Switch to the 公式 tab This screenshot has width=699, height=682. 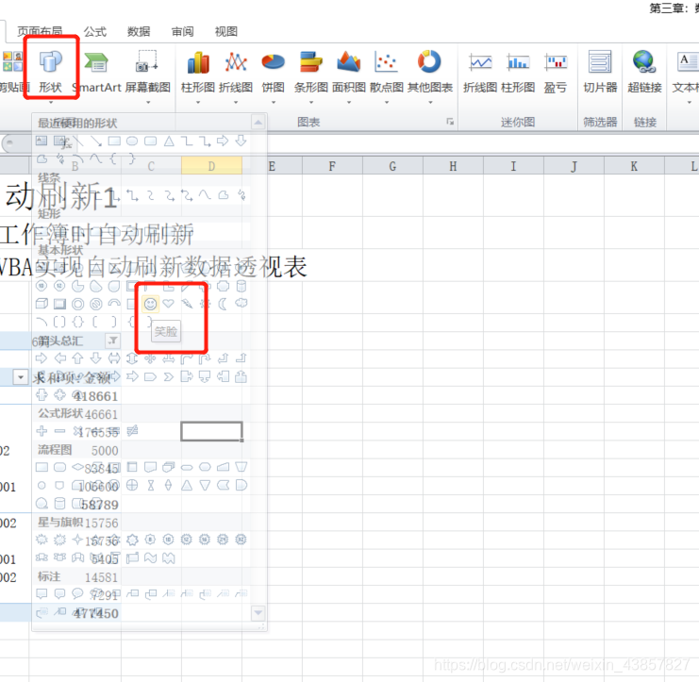[x=95, y=32]
